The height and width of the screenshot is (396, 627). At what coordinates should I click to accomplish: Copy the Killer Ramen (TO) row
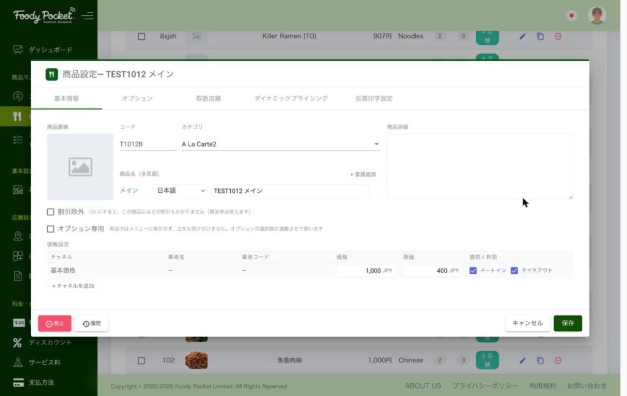[x=540, y=36]
